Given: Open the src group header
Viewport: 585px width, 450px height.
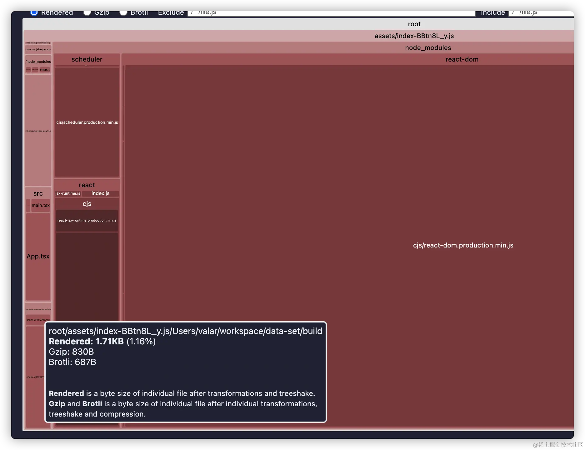Looking at the screenshot, I should [38, 193].
